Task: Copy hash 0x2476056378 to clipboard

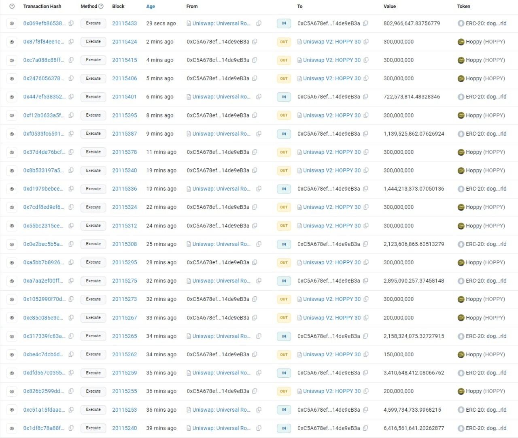Action: click(71, 79)
